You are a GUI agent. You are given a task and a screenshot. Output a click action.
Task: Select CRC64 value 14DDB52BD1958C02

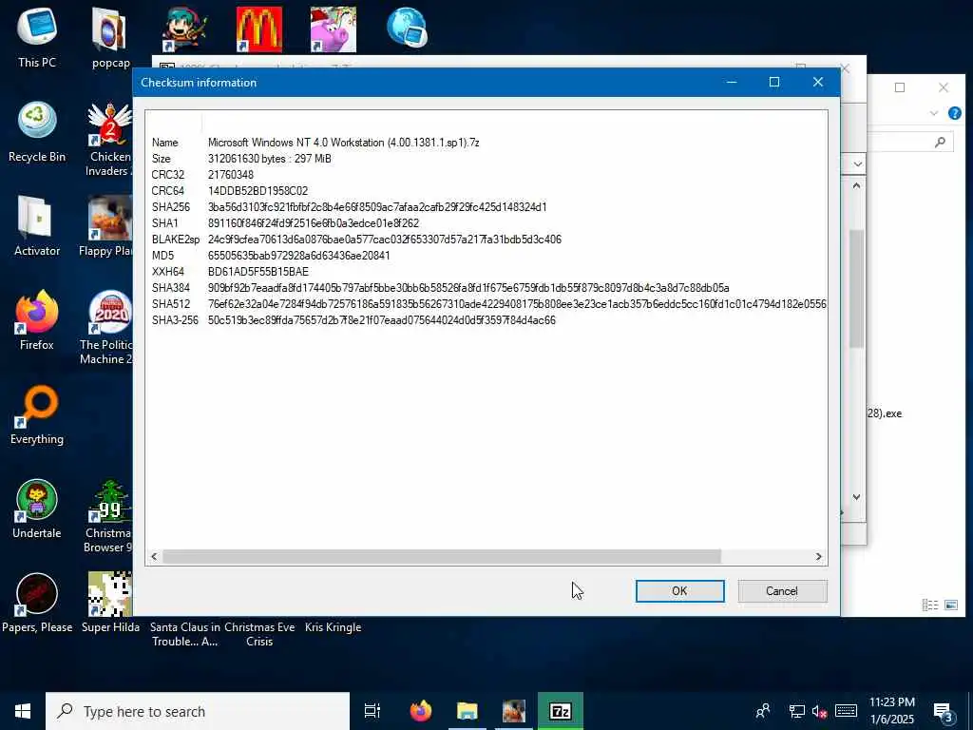[x=258, y=190]
